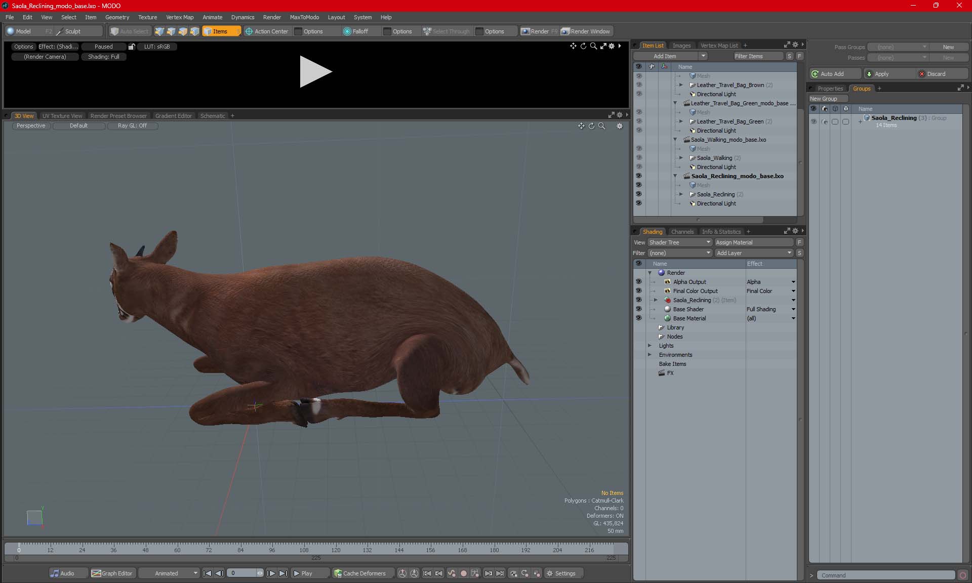This screenshot has width=972, height=583.
Task: Switch to Properties tab
Action: coord(830,89)
